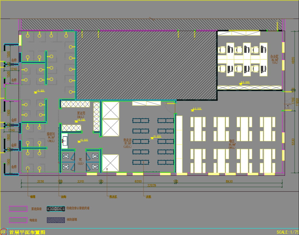299x235 pixels.
Task: Select the 4920 vertical dimension text
Action: (x=292, y=61)
